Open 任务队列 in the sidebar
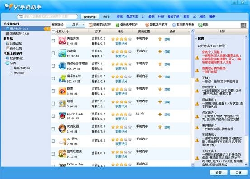 14,48
